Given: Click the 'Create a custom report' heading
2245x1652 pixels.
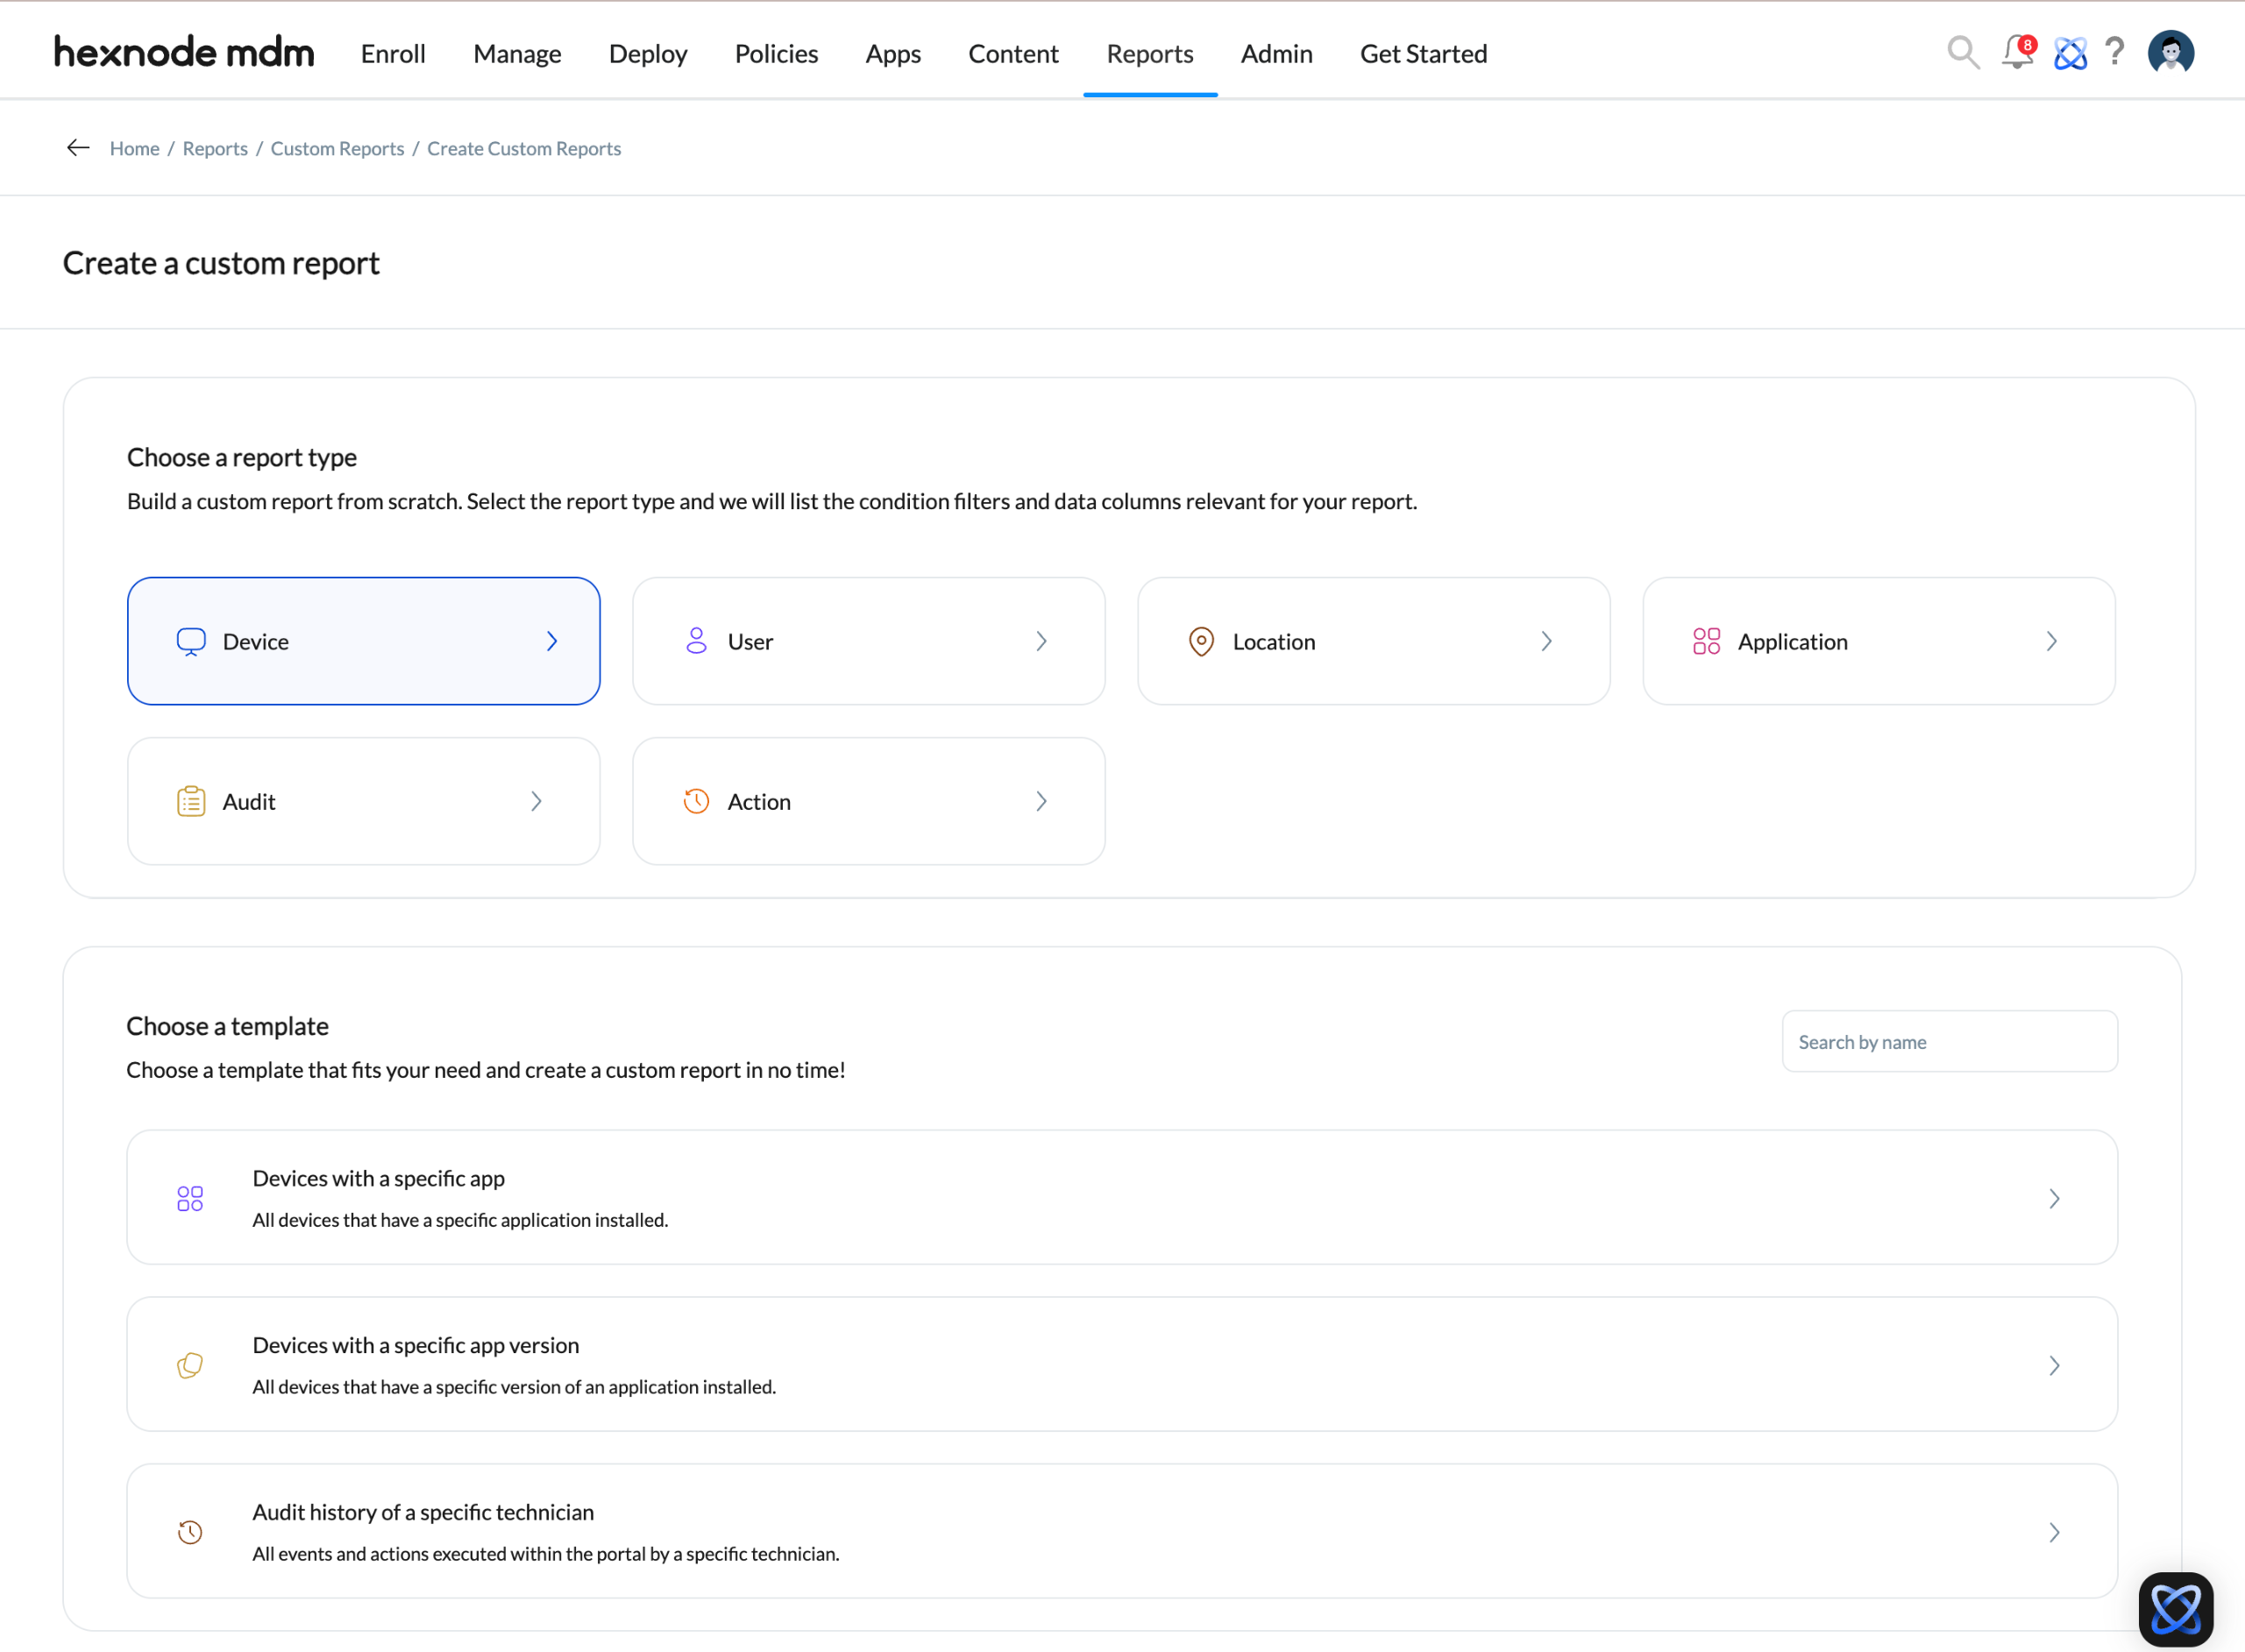Looking at the screenshot, I should tap(221, 263).
